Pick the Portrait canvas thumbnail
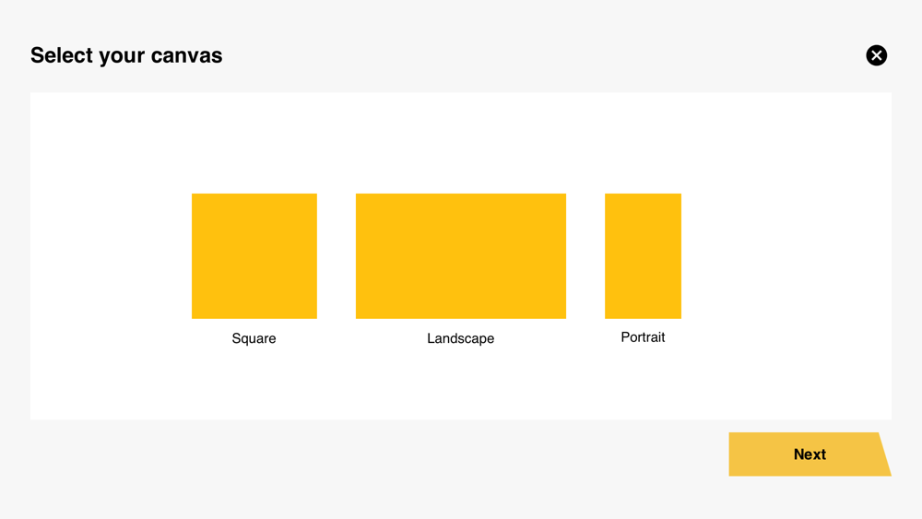The image size is (922, 519). [x=643, y=256]
